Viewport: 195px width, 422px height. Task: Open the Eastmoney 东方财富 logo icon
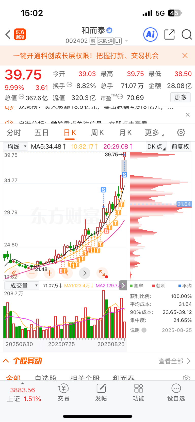[20, 35]
